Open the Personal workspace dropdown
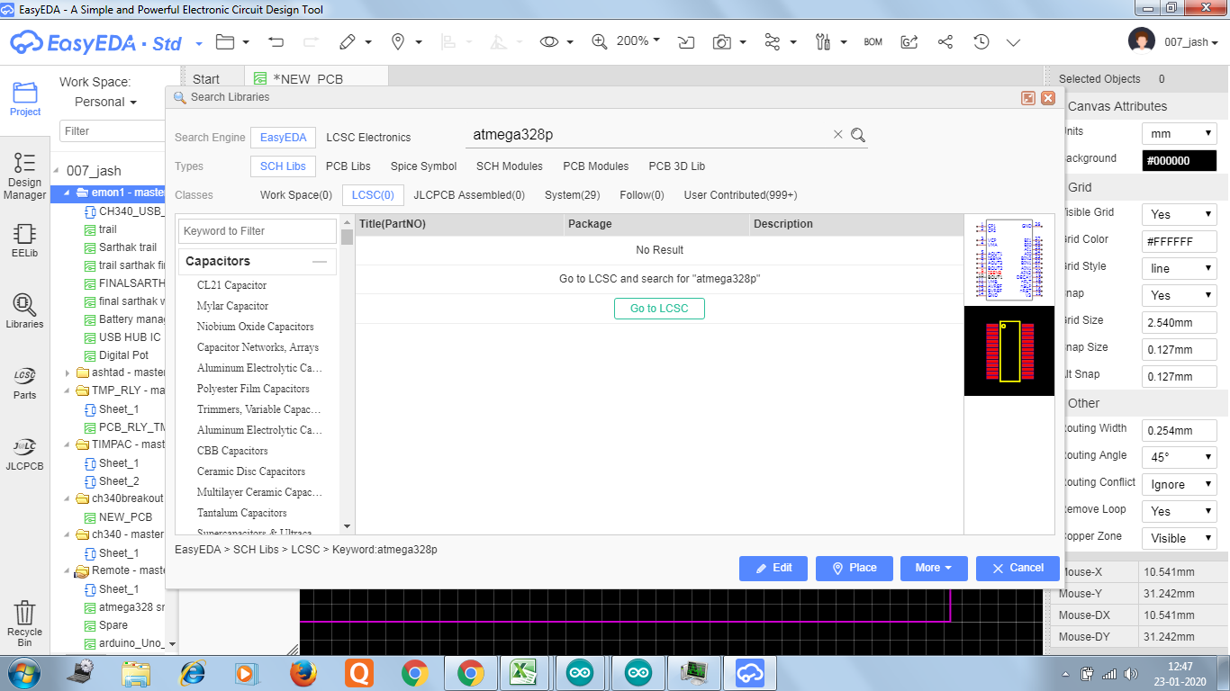The height and width of the screenshot is (691, 1230). pos(105,102)
